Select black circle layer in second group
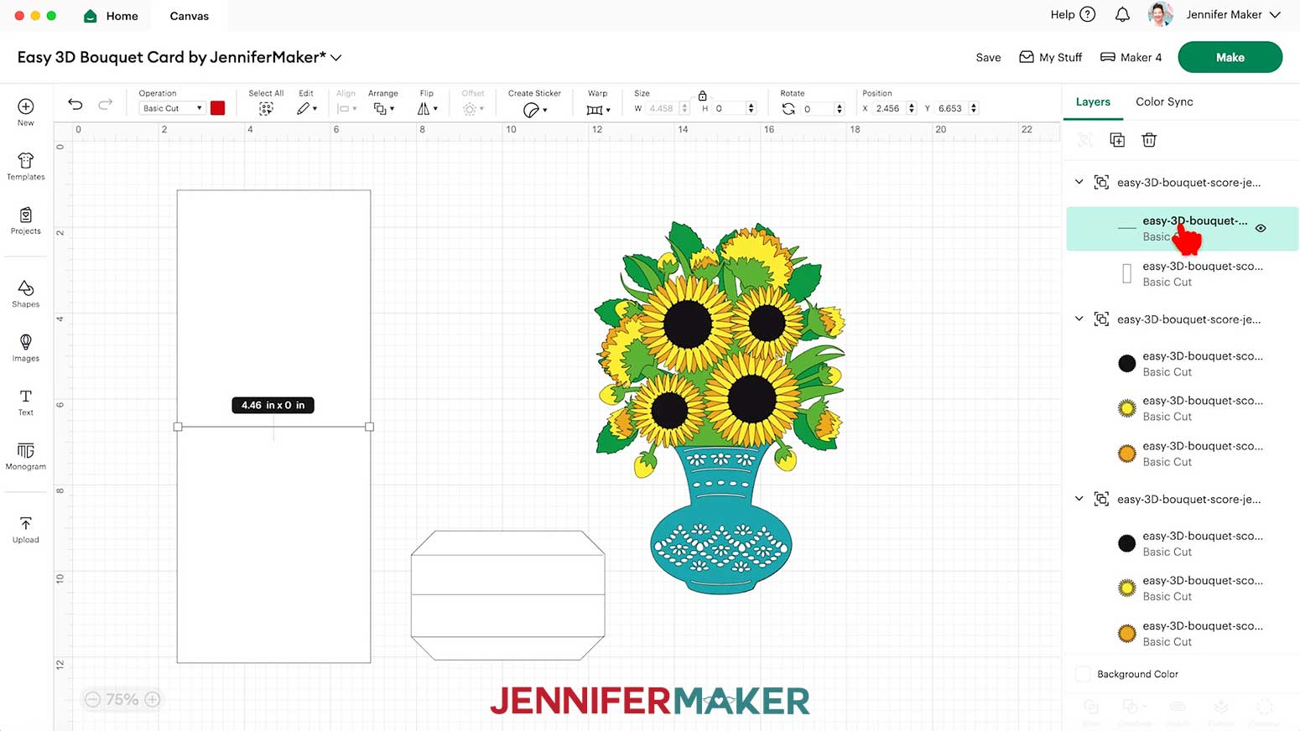This screenshot has width=1300, height=731. 1182,364
